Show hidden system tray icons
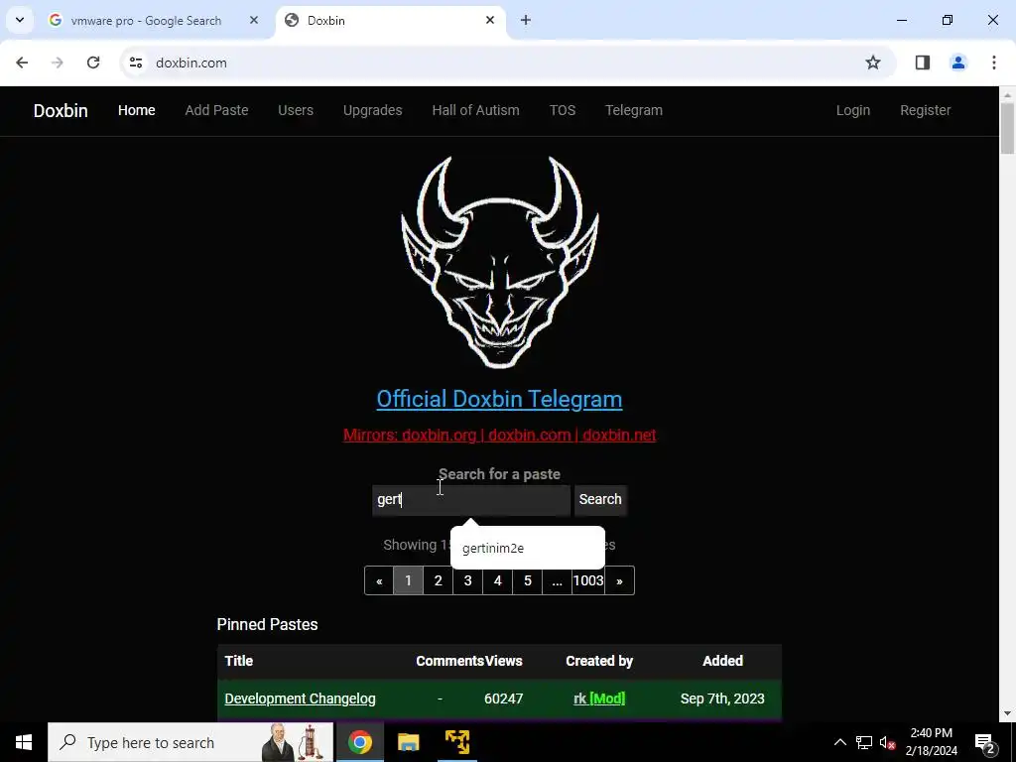 tap(839, 742)
